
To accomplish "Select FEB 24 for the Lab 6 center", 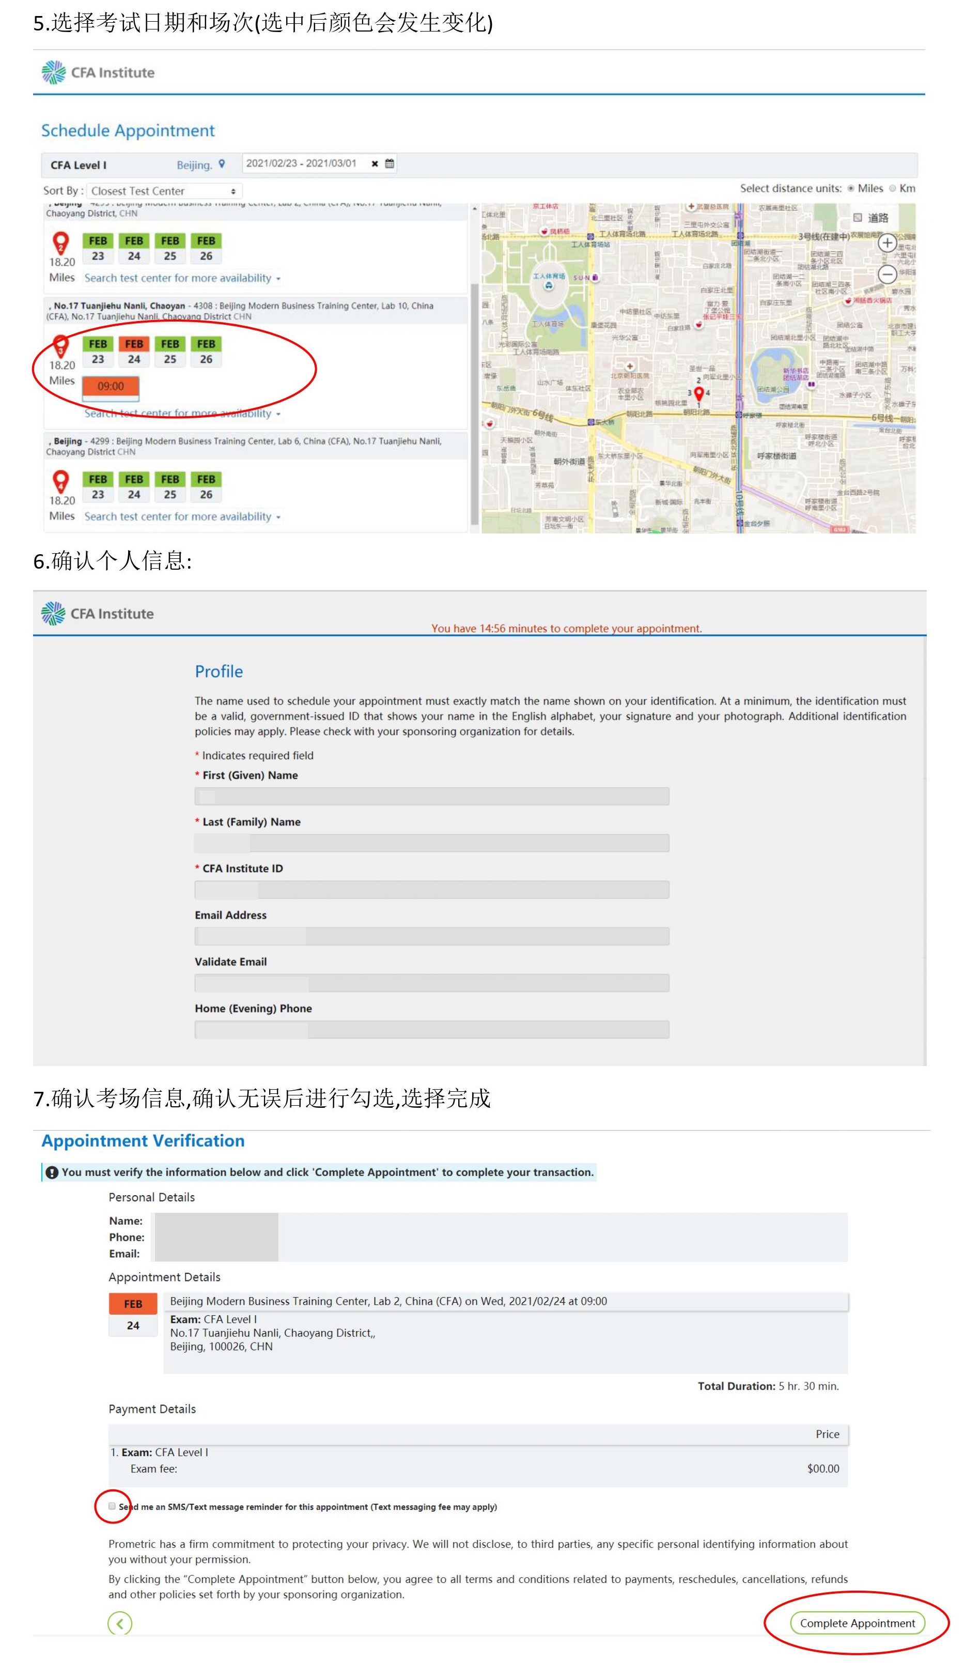I will (x=134, y=487).
